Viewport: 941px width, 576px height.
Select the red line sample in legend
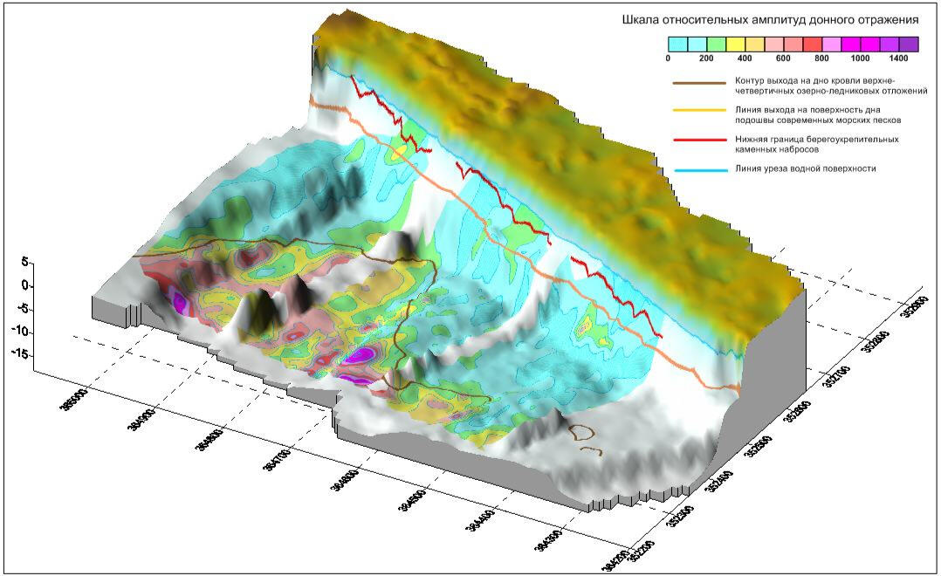pyautogui.click(x=698, y=140)
